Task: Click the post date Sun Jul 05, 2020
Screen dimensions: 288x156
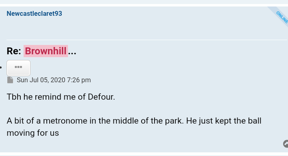Action: pyautogui.click(x=41, y=80)
